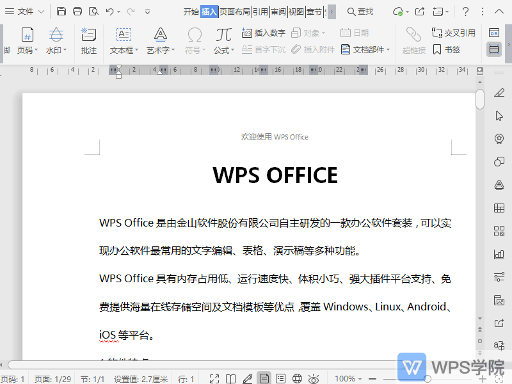The image size is (512, 384).
Task: Switch to the 页面布局 tab
Action: pos(235,12)
